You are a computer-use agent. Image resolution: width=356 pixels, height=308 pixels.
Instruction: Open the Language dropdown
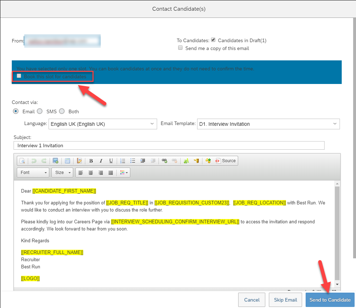[x=102, y=124]
